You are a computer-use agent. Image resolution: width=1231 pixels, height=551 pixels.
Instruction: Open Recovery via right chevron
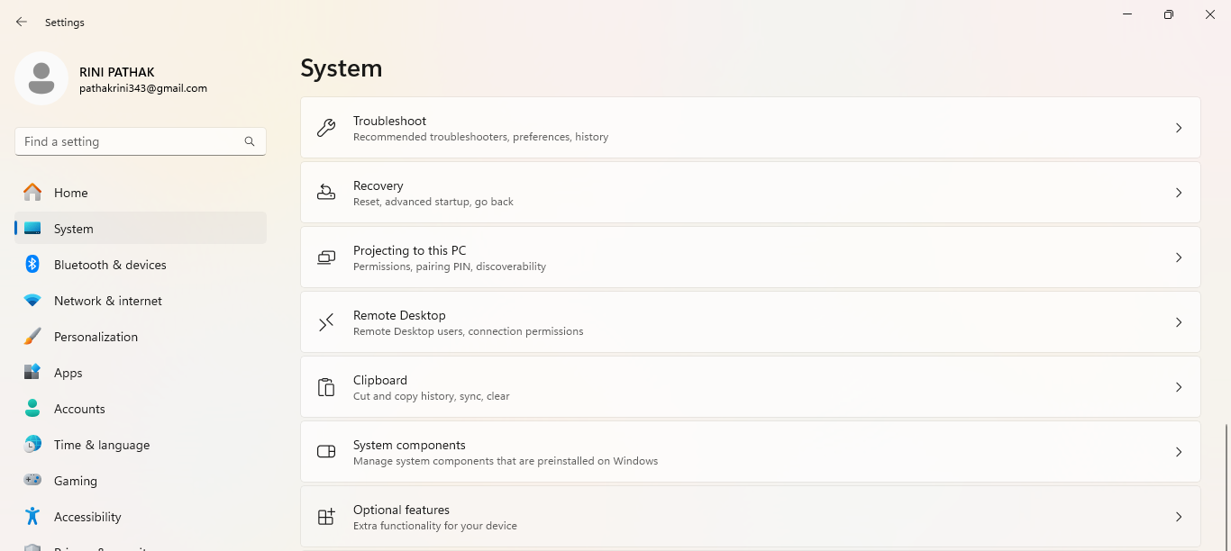point(1178,193)
